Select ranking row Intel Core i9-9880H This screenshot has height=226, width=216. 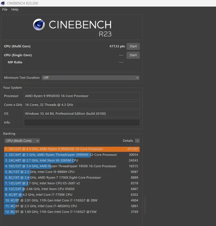click(72, 172)
